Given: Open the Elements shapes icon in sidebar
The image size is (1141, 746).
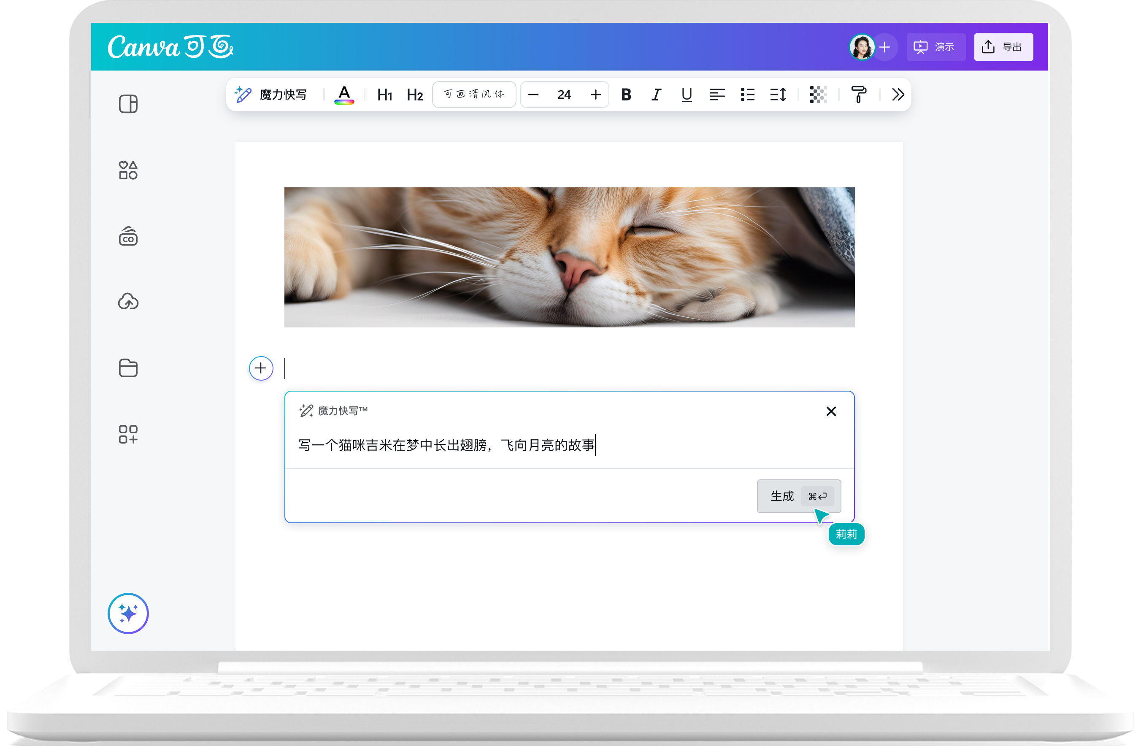Looking at the screenshot, I should 128,170.
